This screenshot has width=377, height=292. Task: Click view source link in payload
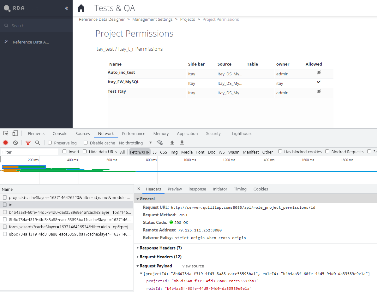pos(193,266)
